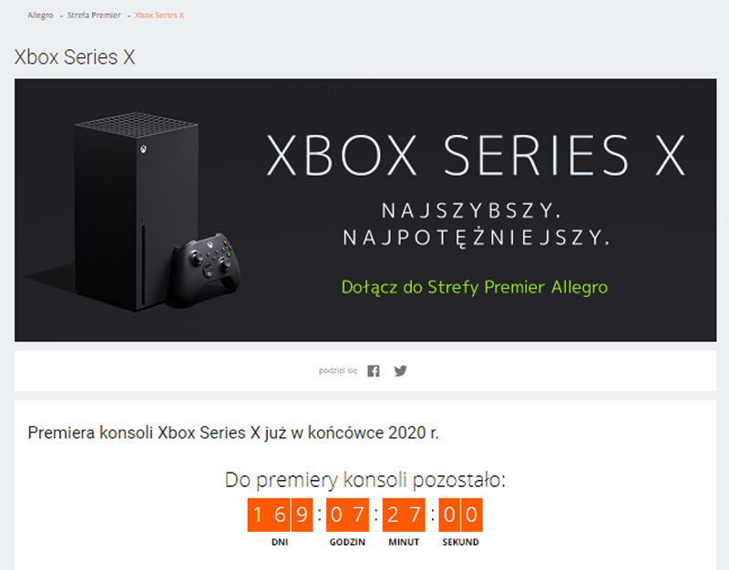Viewport: 729px width, 570px height.
Task: Click the Premiera konsoli Xbox Series X paragraph
Action: (x=233, y=433)
